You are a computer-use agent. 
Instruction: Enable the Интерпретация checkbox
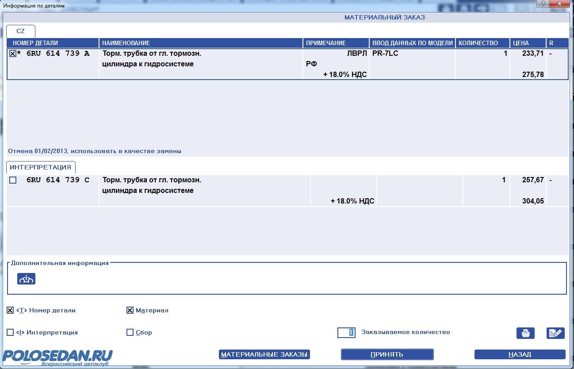10,333
